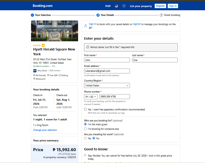Screen dimensions: 205x163
Task: Click the Sign in link in banner
Action: pos(92,24)
